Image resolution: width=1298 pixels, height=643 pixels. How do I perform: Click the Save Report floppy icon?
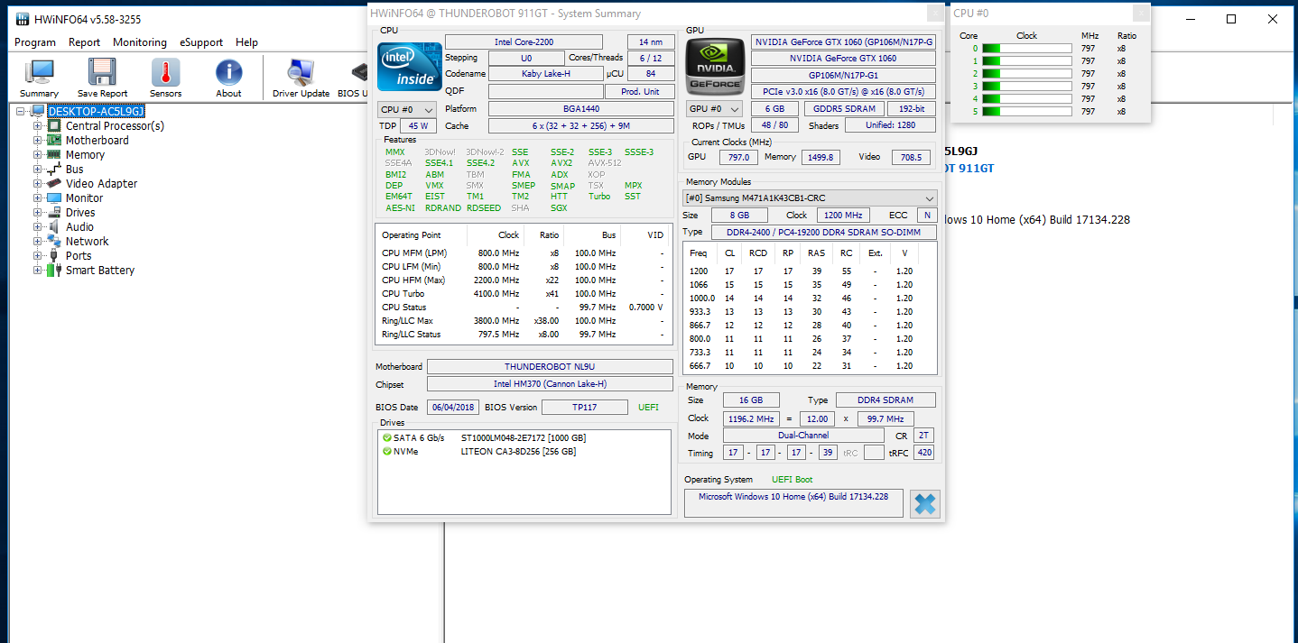[102, 73]
